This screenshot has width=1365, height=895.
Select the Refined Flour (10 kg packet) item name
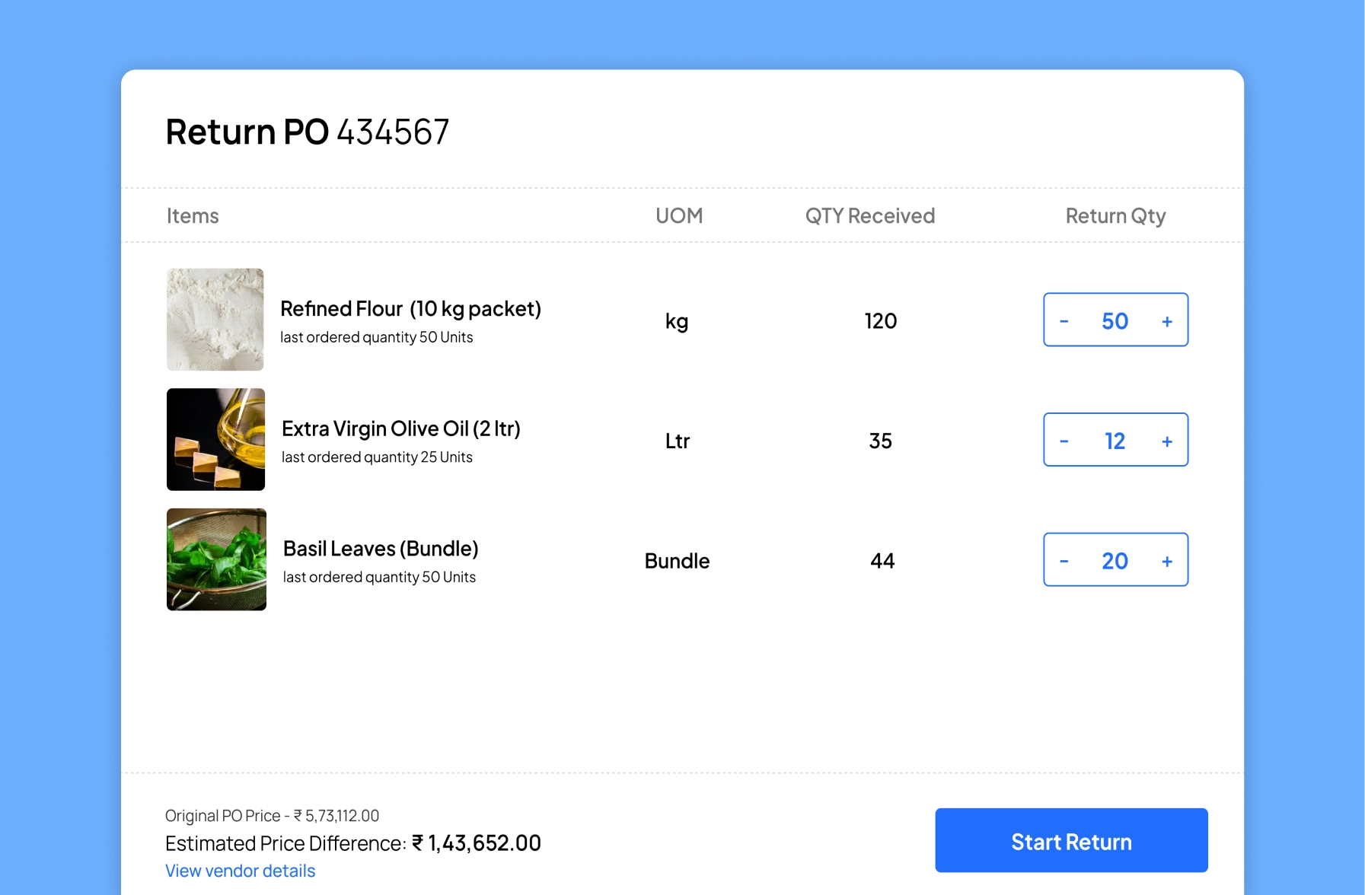coord(410,309)
